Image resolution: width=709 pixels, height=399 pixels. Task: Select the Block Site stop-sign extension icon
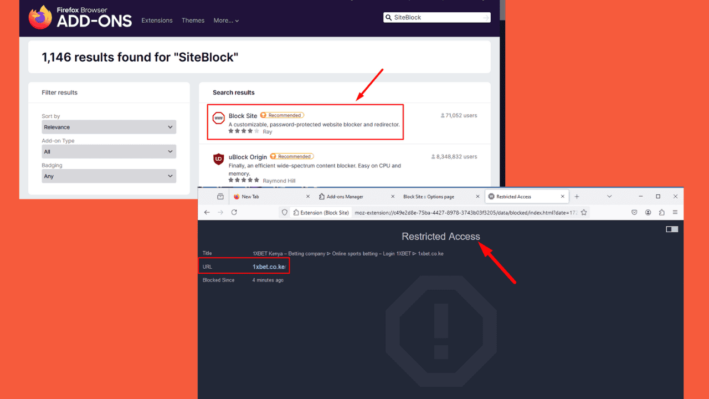point(218,118)
